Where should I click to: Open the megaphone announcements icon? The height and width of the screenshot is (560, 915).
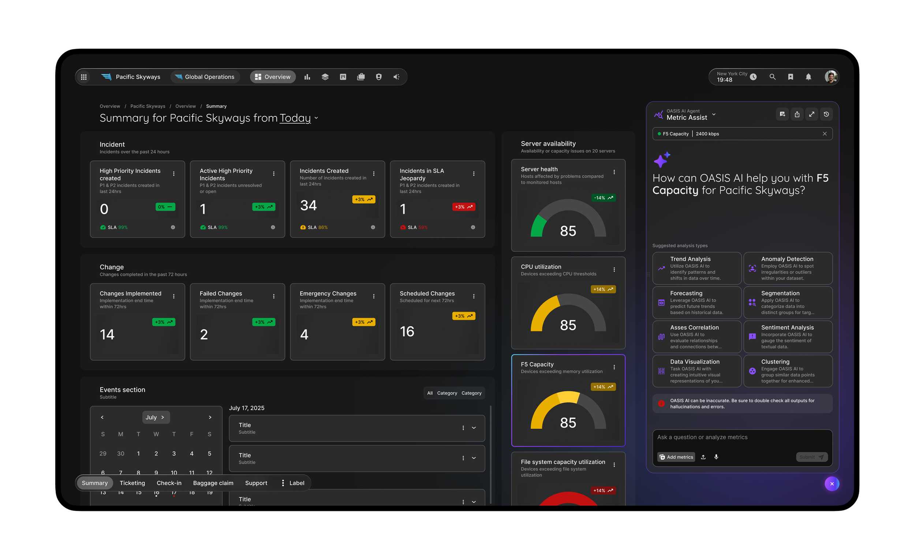click(x=397, y=77)
